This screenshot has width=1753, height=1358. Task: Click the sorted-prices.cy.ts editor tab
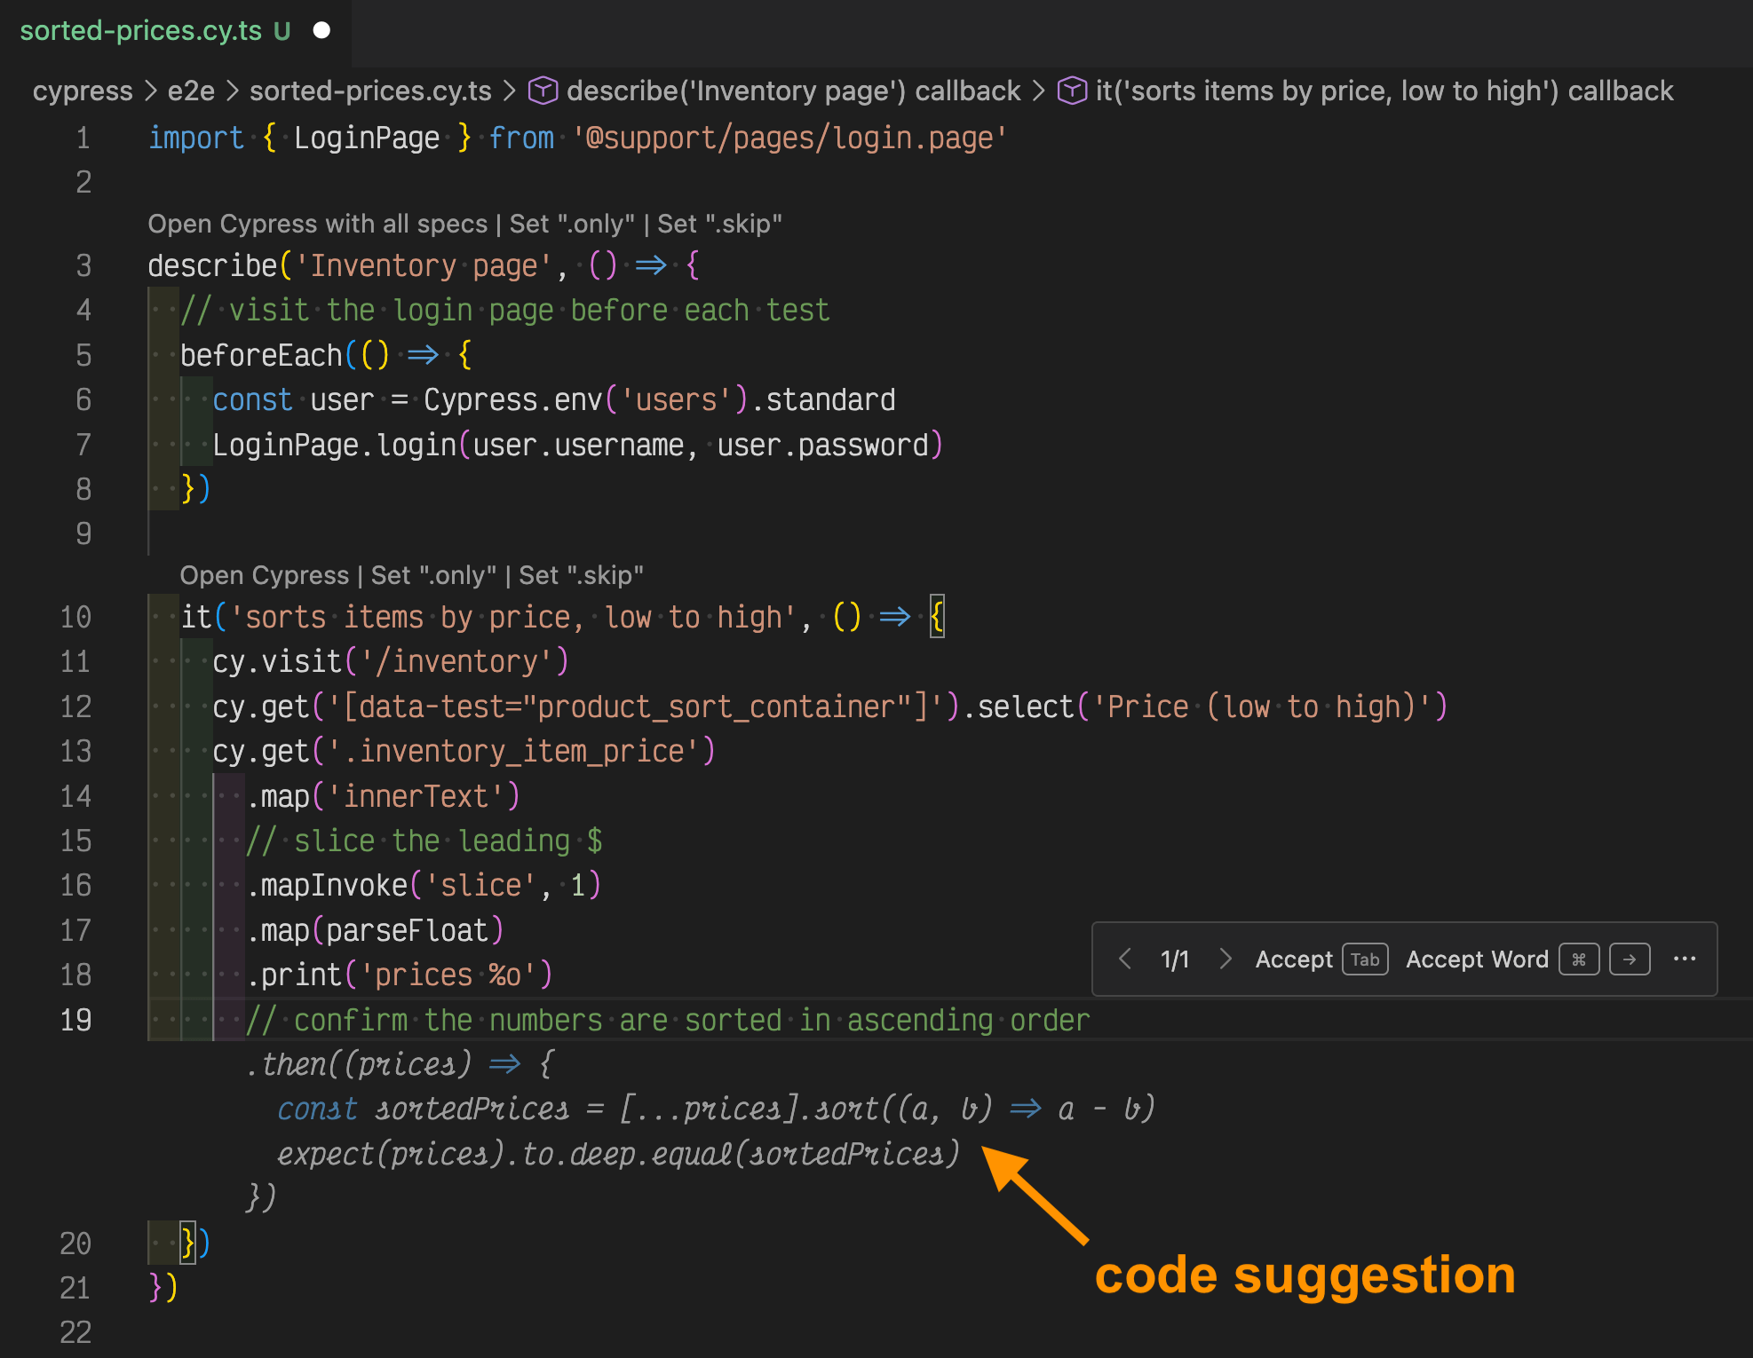coord(140,31)
